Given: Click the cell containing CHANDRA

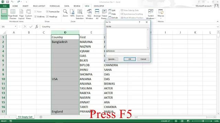Looking at the screenshot, I should (115, 65).
